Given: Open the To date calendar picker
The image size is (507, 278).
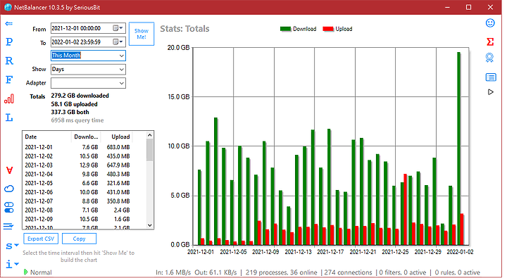Looking at the screenshot, I should (118, 42).
